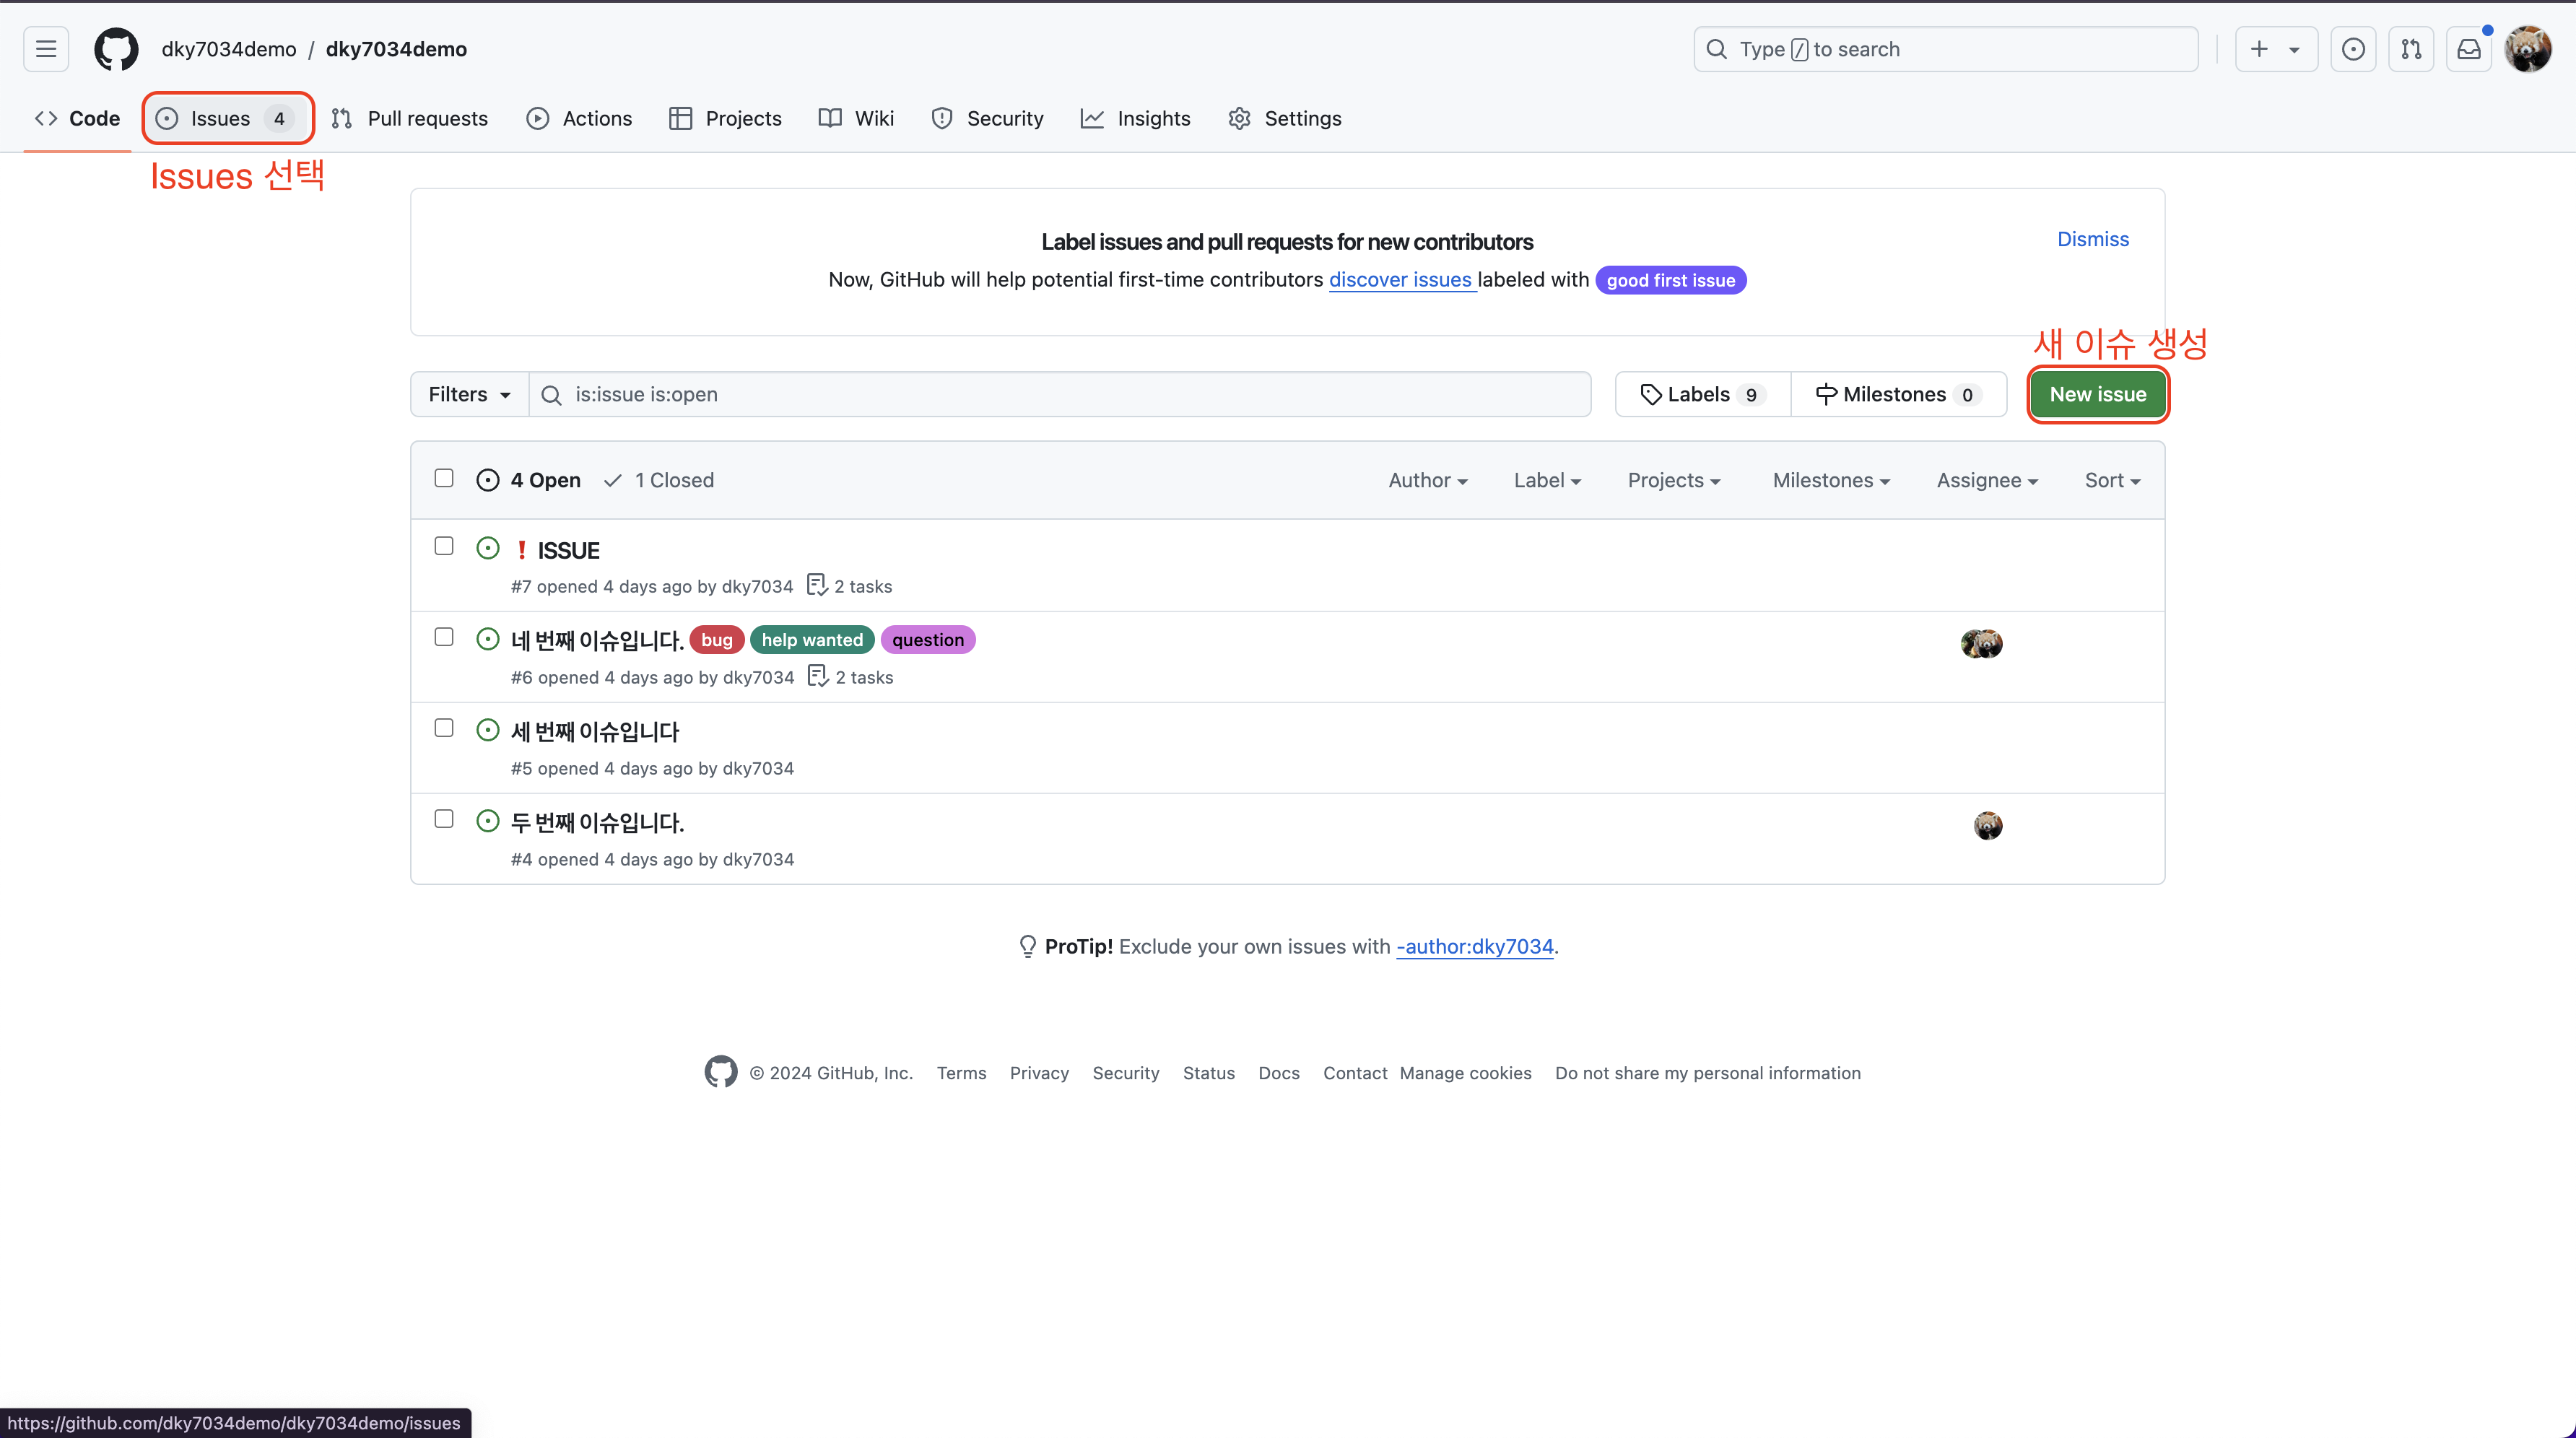Check the select-all issues checkbox
The height and width of the screenshot is (1438, 2576).
click(x=444, y=478)
